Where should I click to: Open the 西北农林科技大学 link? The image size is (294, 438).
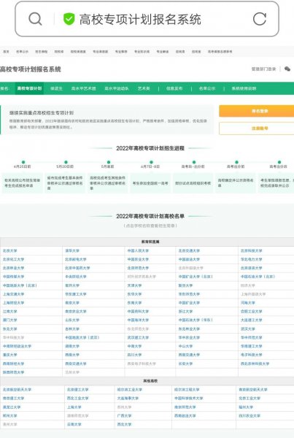255,364
